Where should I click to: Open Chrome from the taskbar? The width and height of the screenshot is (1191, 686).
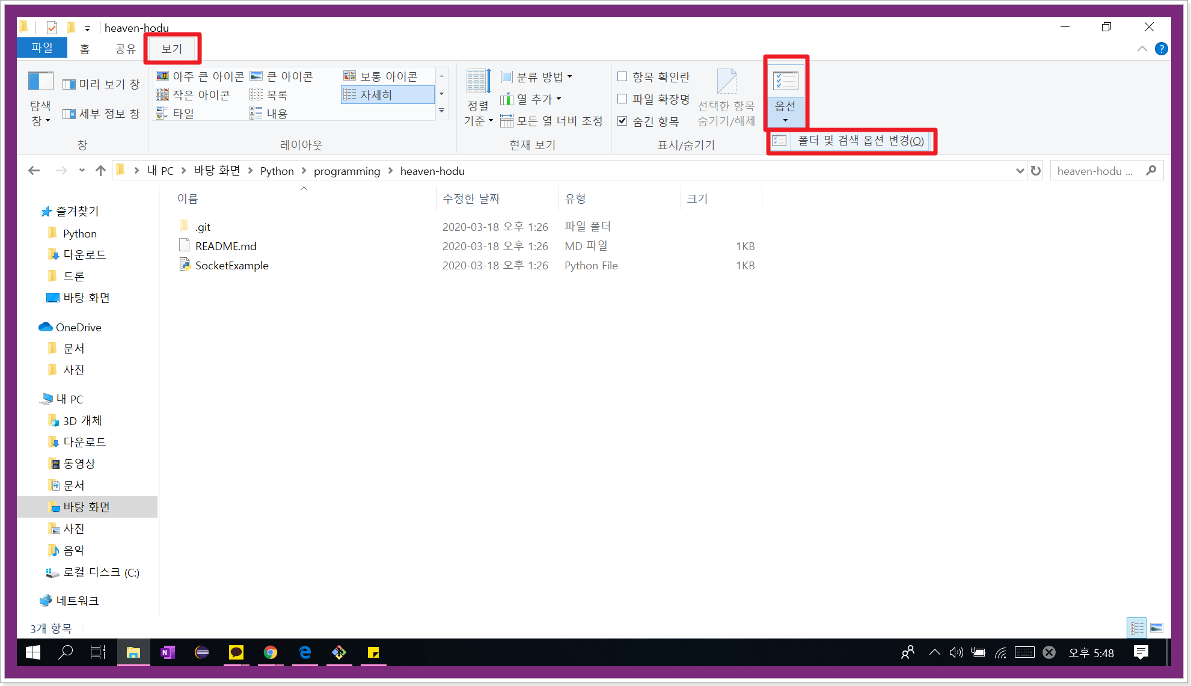point(271,652)
